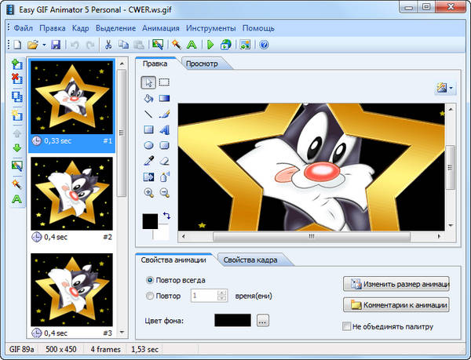Select the 'Повтор' limited repeat radio button
Viewport: 471px width, 360px height.
(150, 296)
